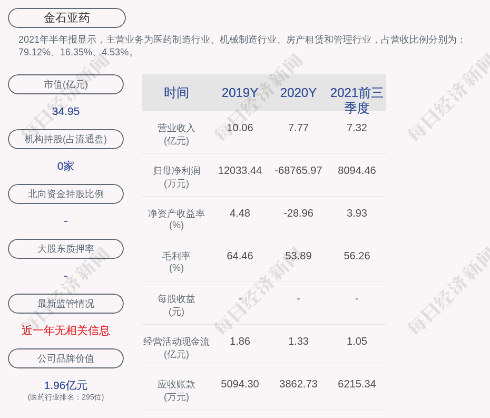Screen dimensions: 490x418
Task: Click the 应收账款 value 6215.34
Action: 357,384
